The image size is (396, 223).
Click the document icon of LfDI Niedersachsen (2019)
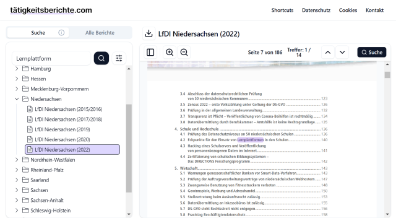[30, 129]
